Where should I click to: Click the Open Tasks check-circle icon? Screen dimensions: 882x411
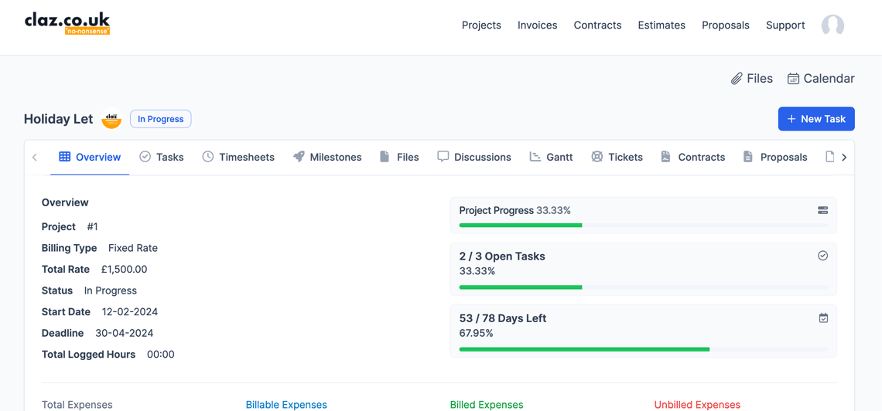tap(822, 256)
